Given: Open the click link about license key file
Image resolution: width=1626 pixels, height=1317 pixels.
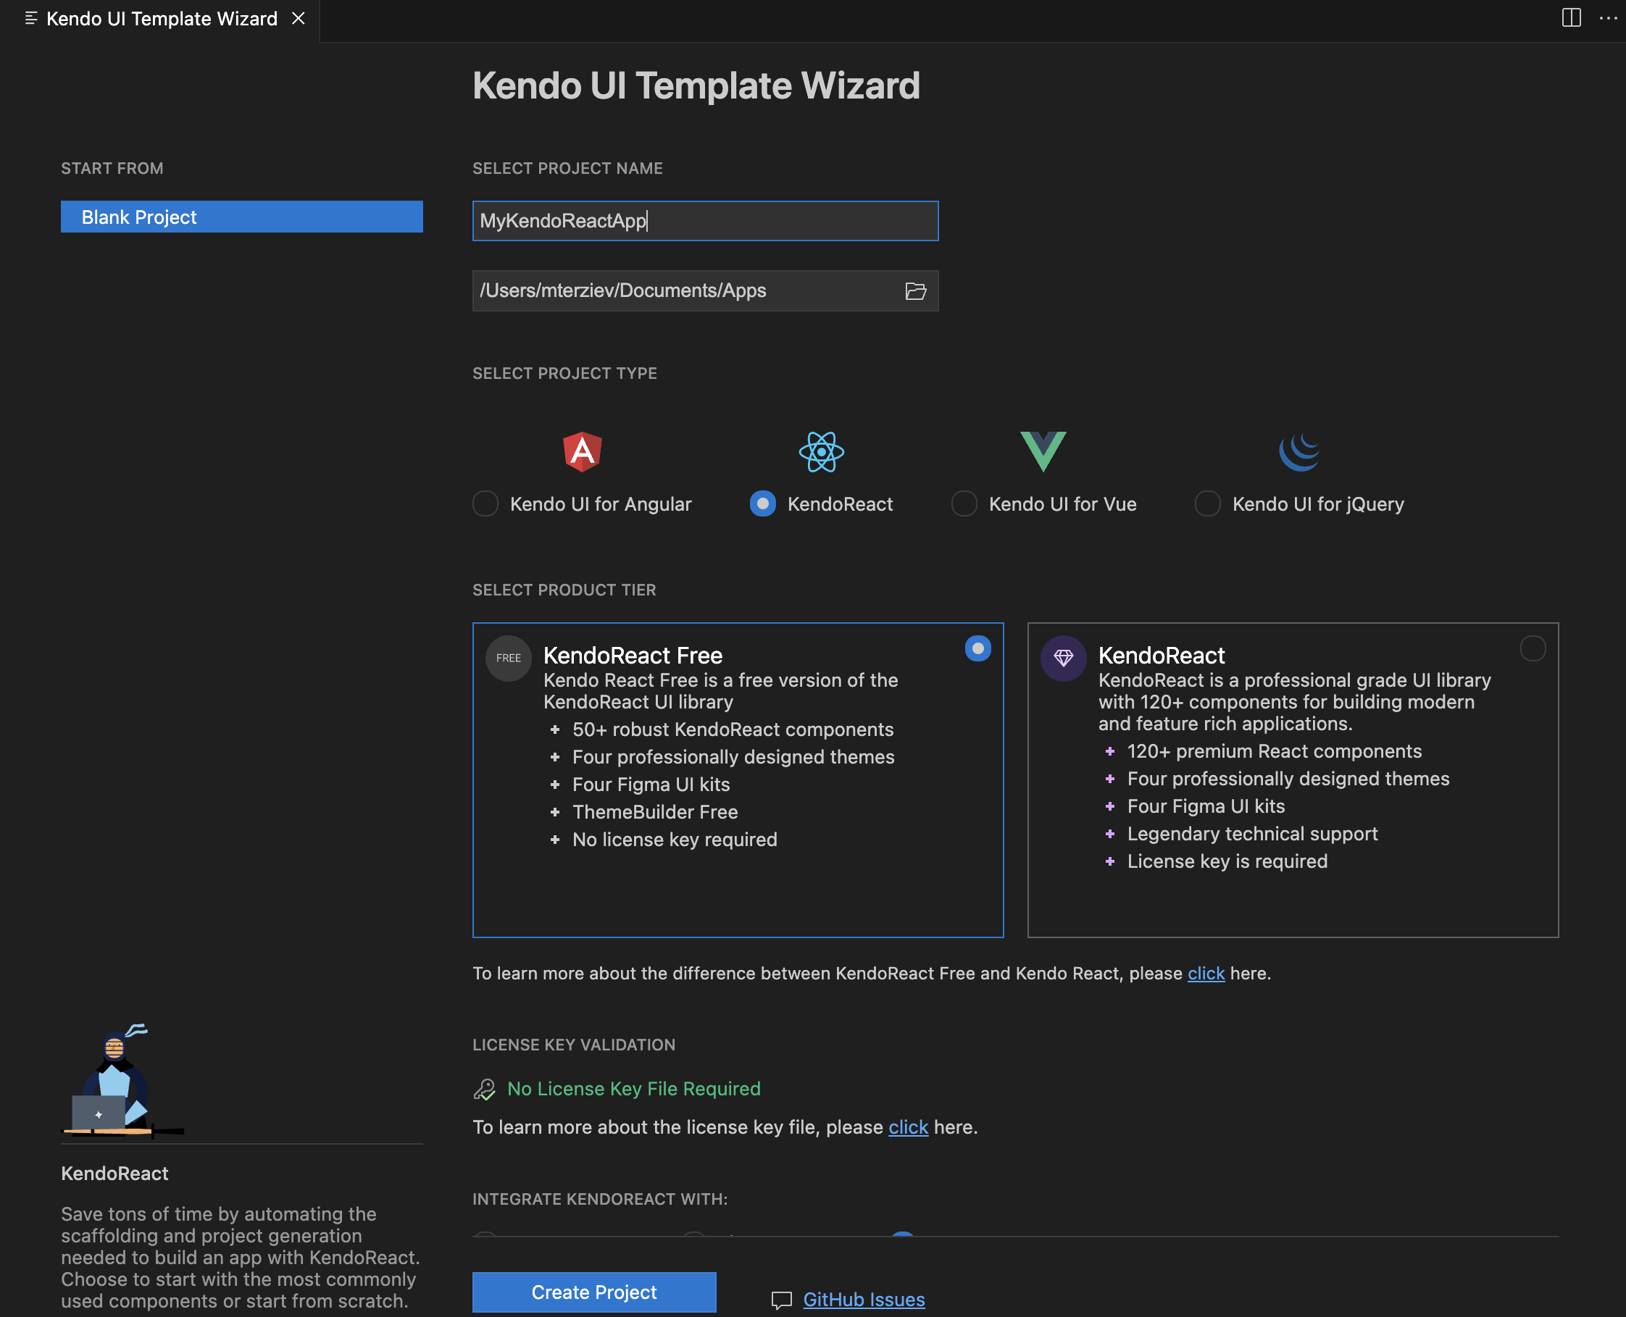Looking at the screenshot, I should 907,1126.
